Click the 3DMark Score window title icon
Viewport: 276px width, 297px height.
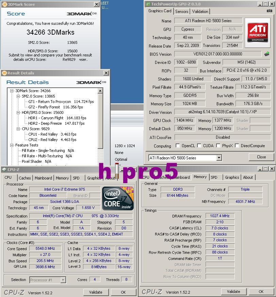coord(4,4)
